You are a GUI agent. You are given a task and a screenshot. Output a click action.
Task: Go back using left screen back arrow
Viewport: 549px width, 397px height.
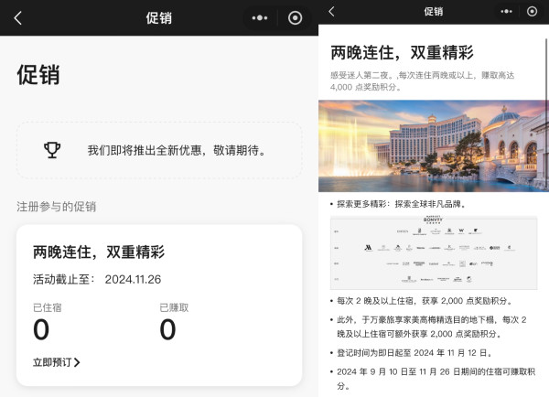(18, 18)
